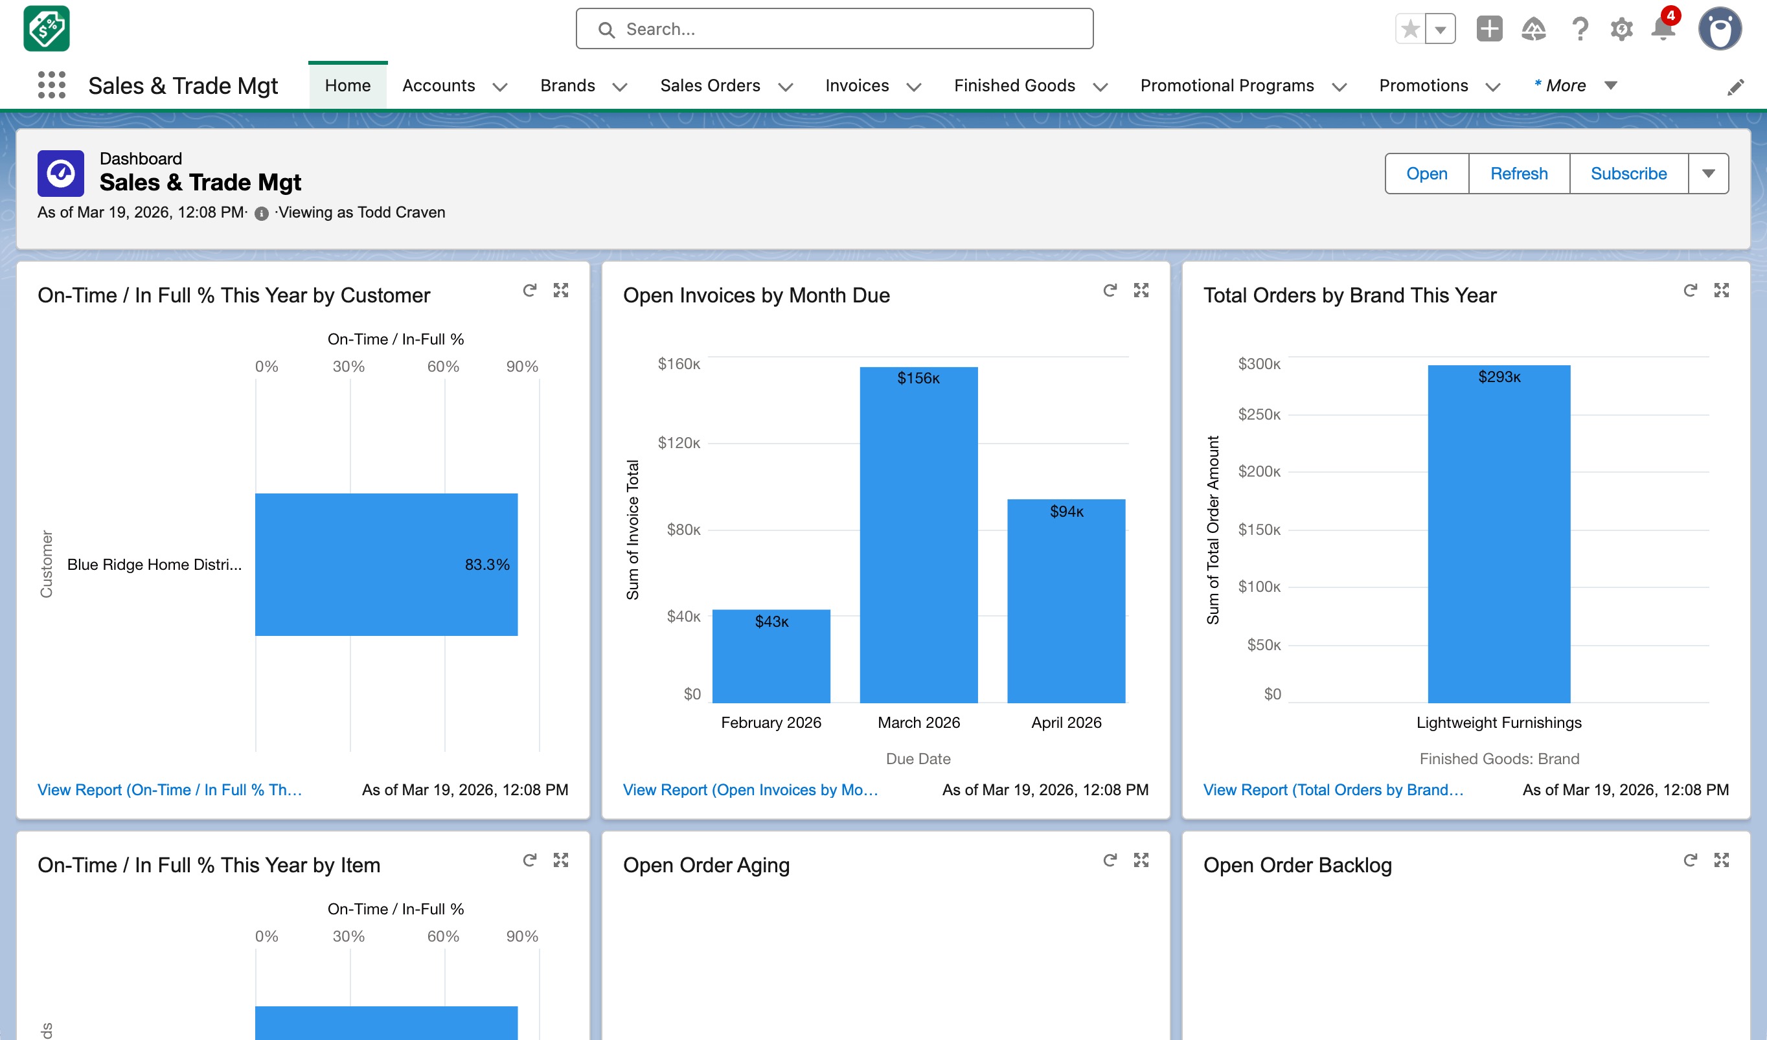Click the favorites star icon

pos(1410,28)
